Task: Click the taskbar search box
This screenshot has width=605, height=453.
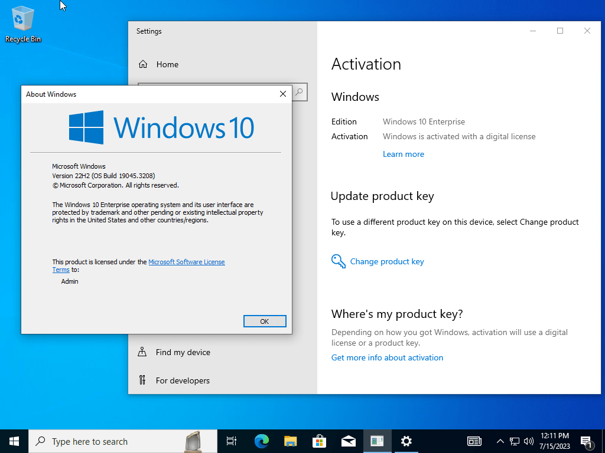Action: point(123,441)
